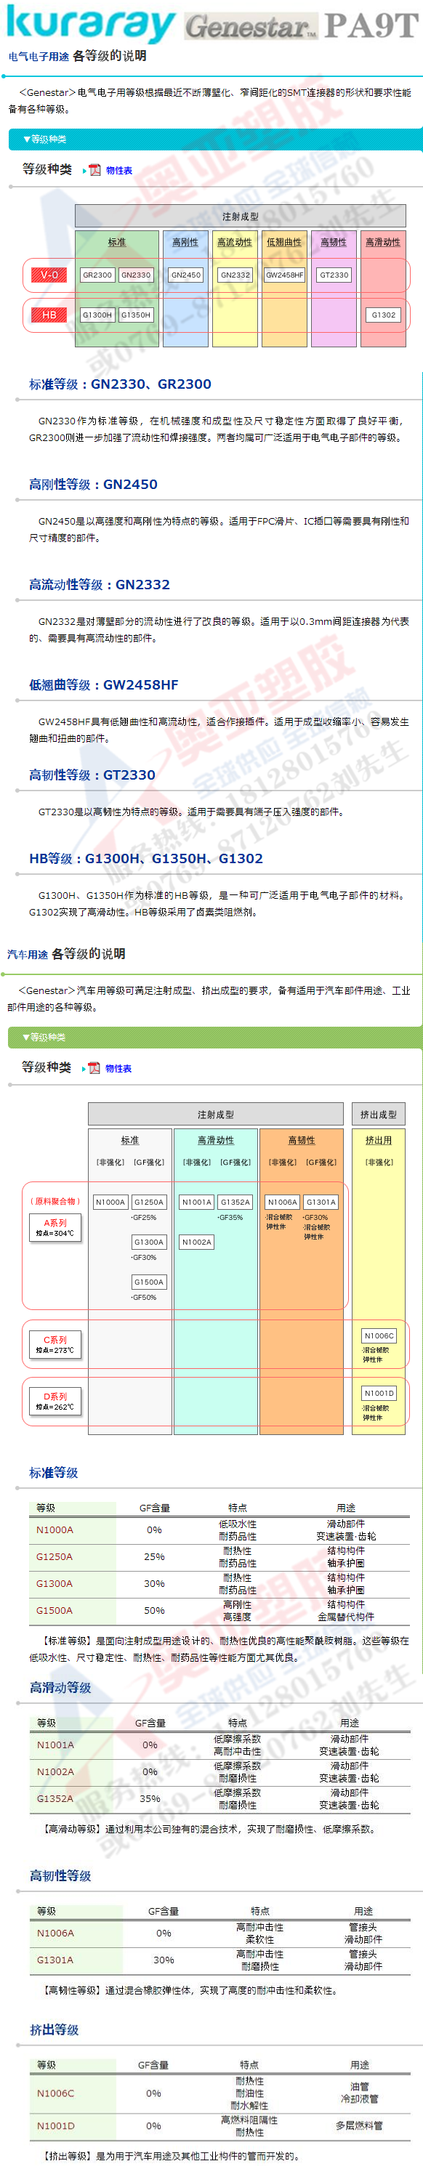This screenshot has height=2166, width=423.
Task: Click heading HB等级：G1300H、G1350H、G1302
Action: pyautogui.click(x=145, y=859)
